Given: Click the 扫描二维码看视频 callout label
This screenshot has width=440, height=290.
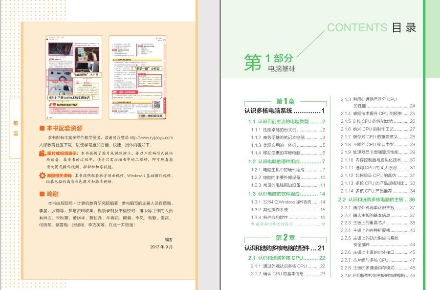Looking at the screenshot, I should pyautogui.click(x=151, y=116).
